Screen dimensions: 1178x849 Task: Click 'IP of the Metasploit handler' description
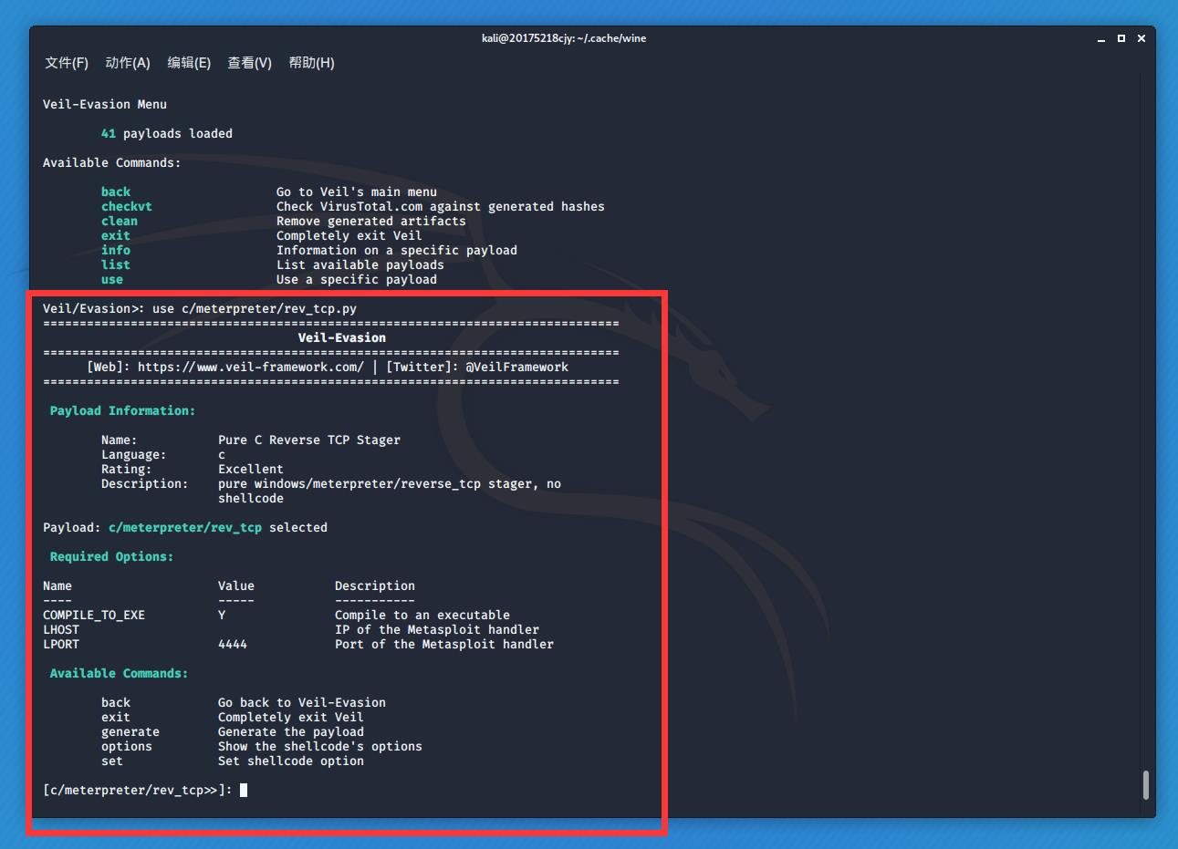437,629
